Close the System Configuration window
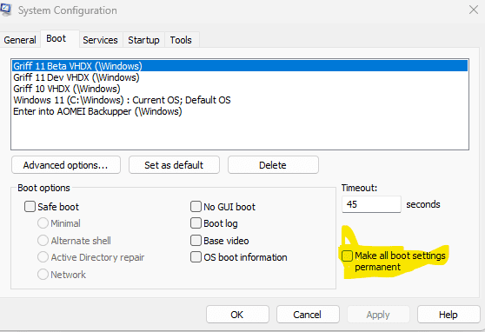485x332 pixels. pyautogui.click(x=473, y=10)
